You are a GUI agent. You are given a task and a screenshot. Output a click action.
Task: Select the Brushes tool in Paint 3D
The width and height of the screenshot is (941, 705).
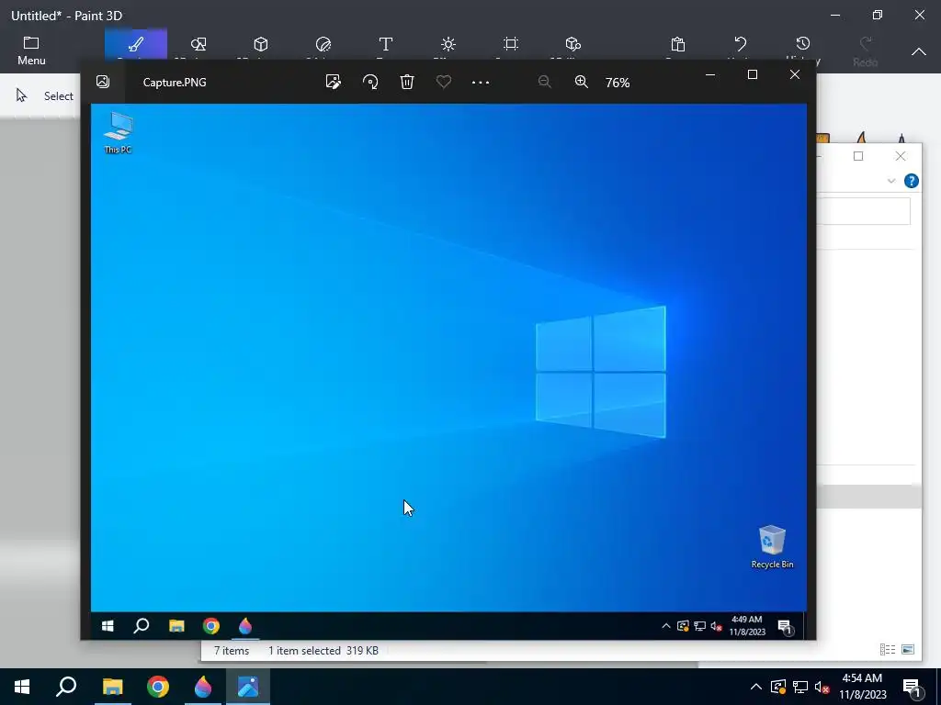click(136, 44)
